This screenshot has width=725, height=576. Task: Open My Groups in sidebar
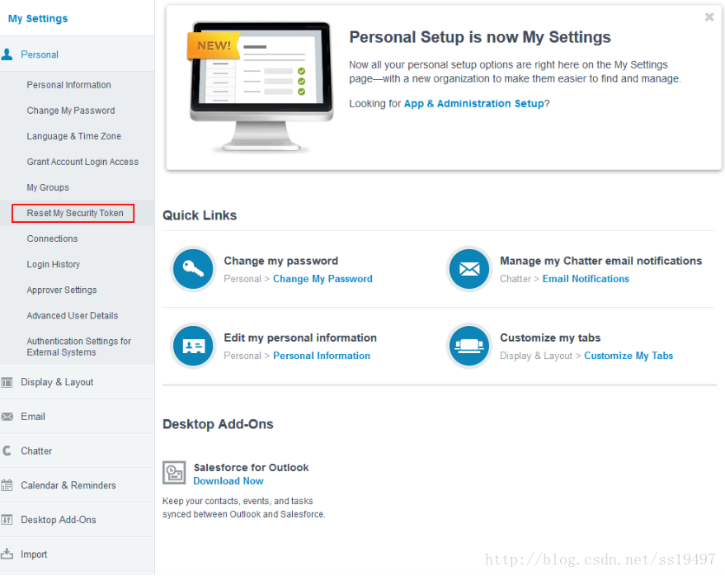point(48,187)
